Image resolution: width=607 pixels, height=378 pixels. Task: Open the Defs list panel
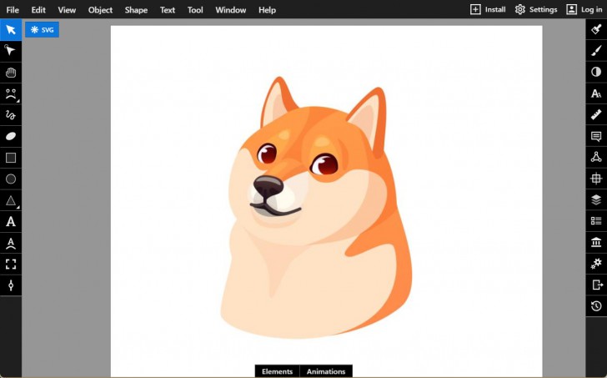(596, 221)
